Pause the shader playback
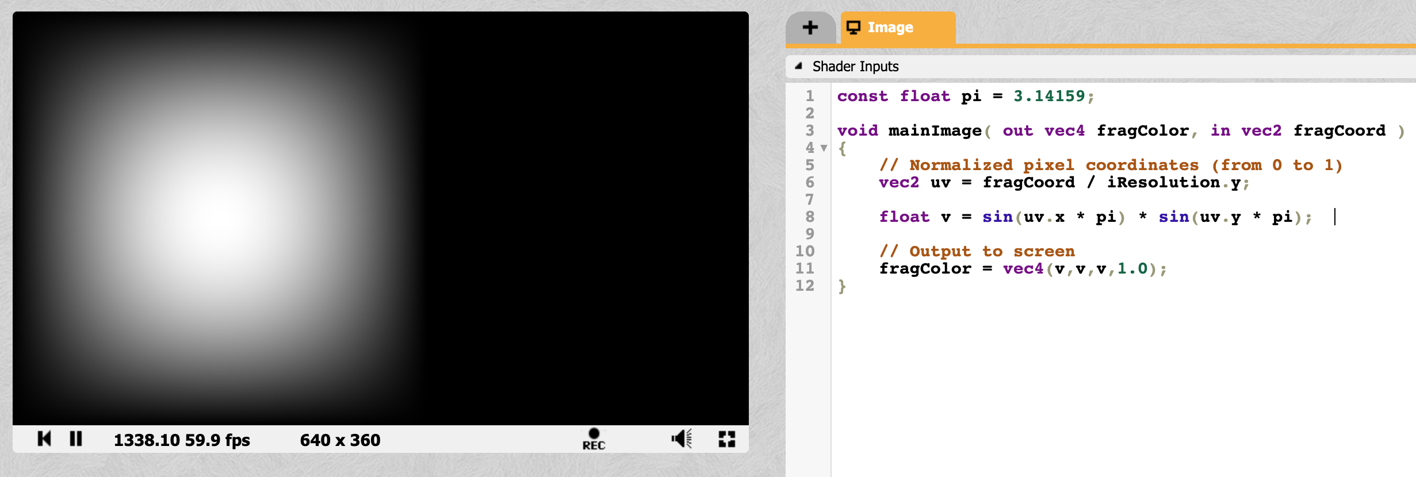1416x477 pixels. 76,439
